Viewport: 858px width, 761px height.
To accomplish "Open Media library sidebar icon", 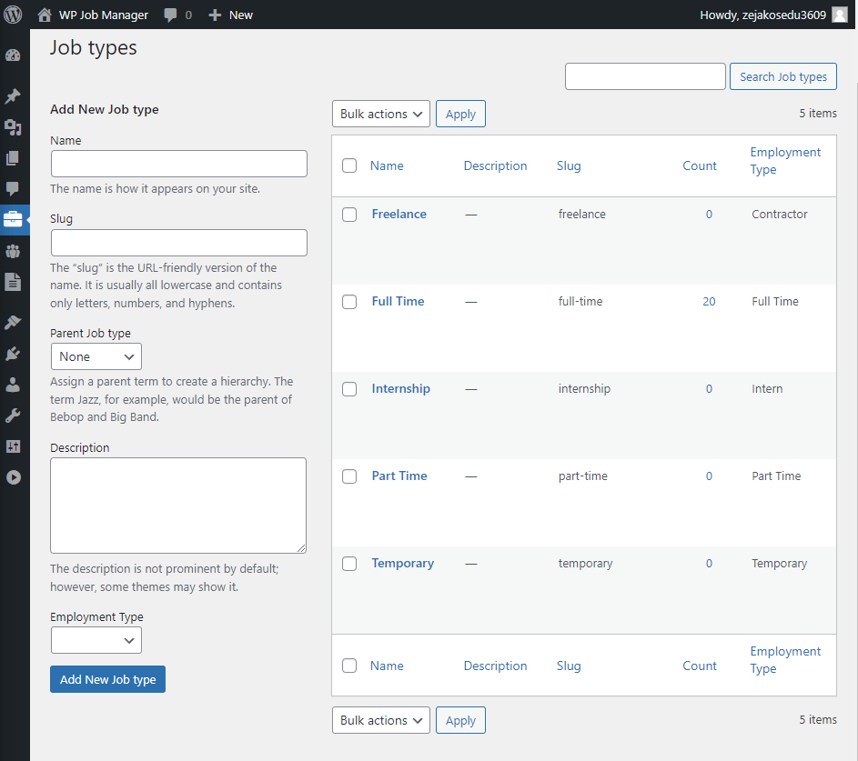I will pyautogui.click(x=13, y=127).
